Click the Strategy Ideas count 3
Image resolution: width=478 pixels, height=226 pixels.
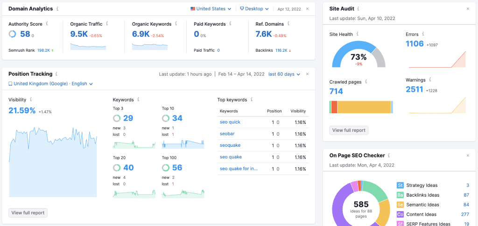click(467, 185)
